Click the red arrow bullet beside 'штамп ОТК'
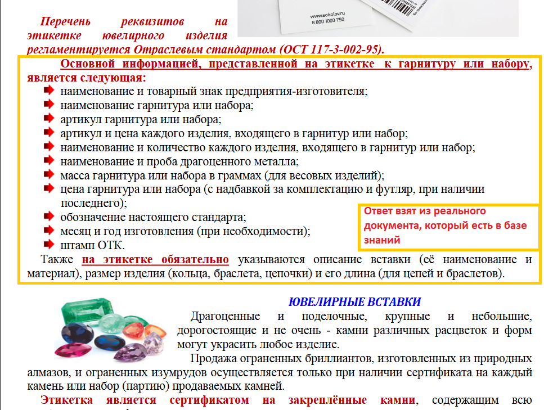Screen dimensions: 544x410 49,245
